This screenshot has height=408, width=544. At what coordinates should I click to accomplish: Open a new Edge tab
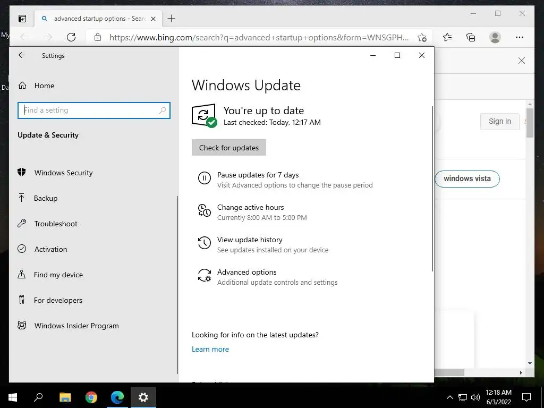coord(172,19)
